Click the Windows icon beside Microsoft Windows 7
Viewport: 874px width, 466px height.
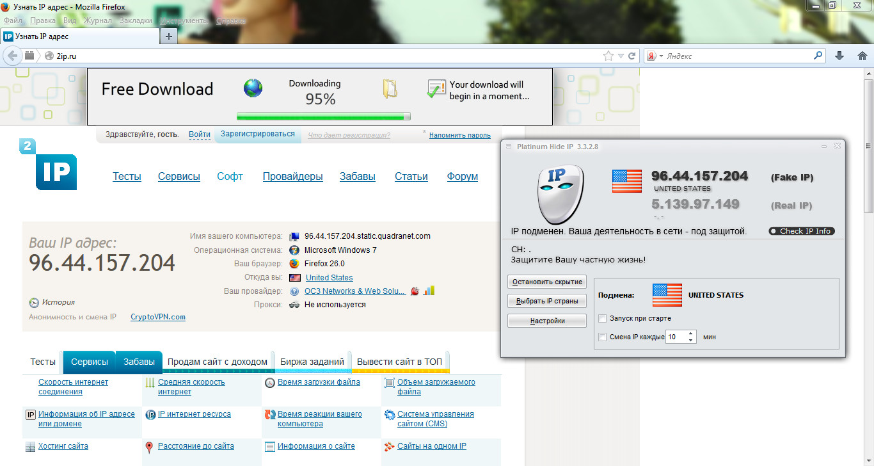294,250
